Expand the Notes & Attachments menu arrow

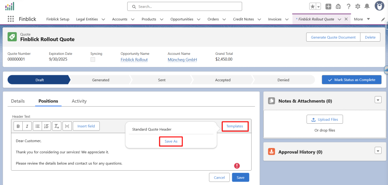click(x=377, y=100)
